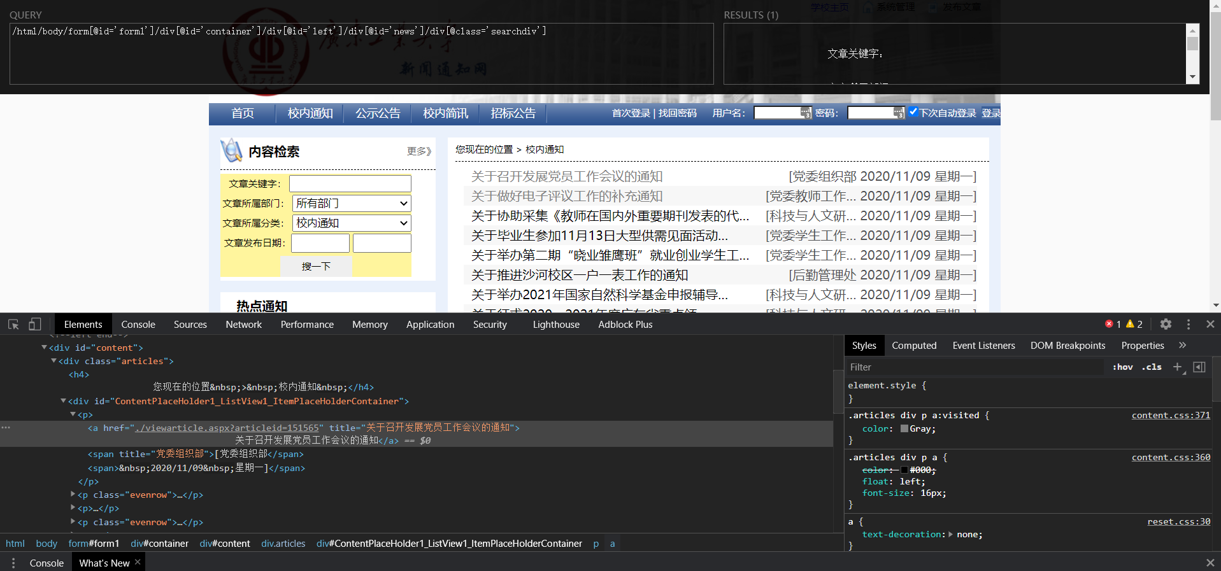Viewport: 1221px width, 571px height.
Task: Click the yellow warning count indicator
Action: pyautogui.click(x=1134, y=324)
